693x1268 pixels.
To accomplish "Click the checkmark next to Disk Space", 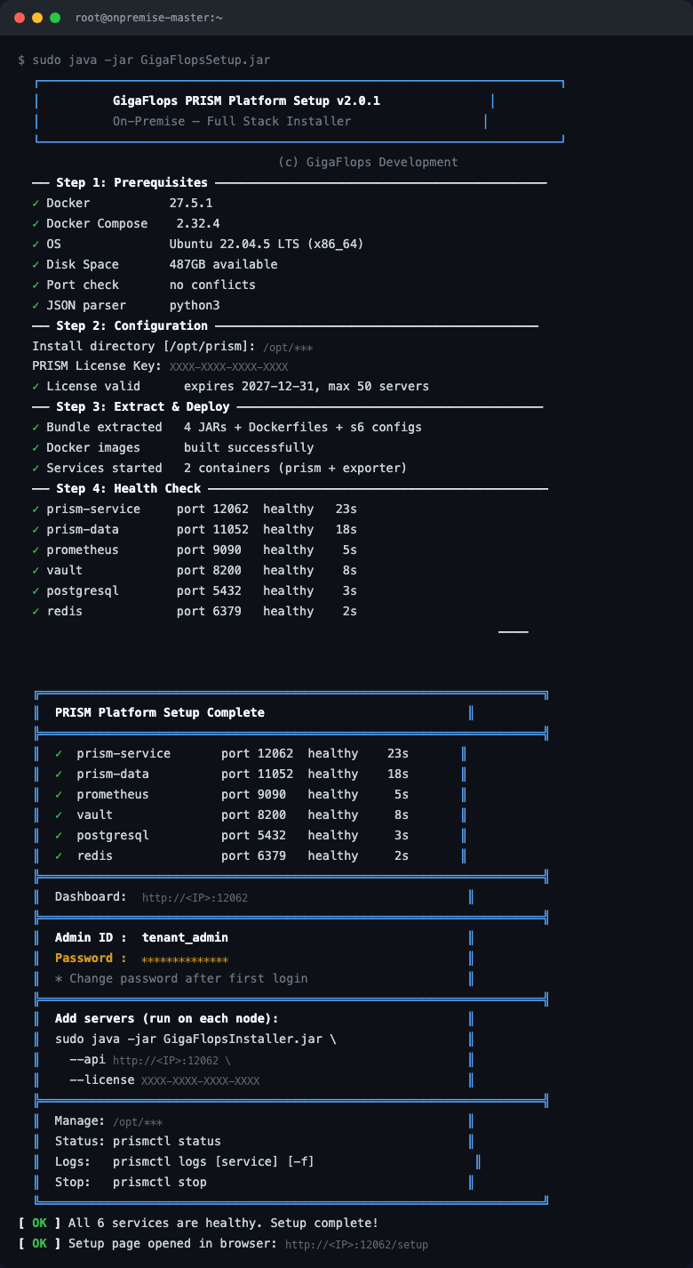I will (36, 264).
